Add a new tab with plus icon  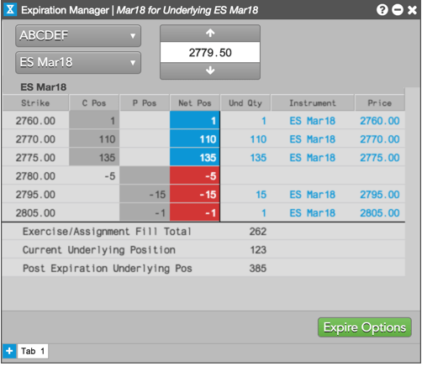click(x=9, y=351)
